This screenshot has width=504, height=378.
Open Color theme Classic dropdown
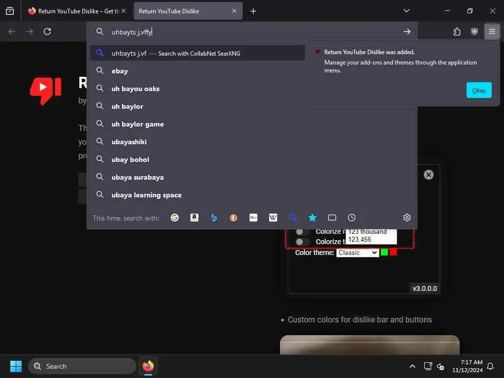point(357,252)
